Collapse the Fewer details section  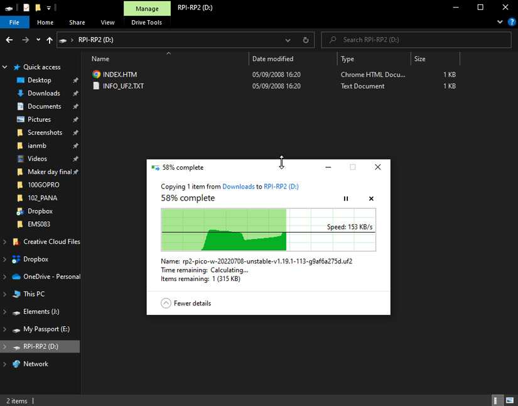point(166,303)
